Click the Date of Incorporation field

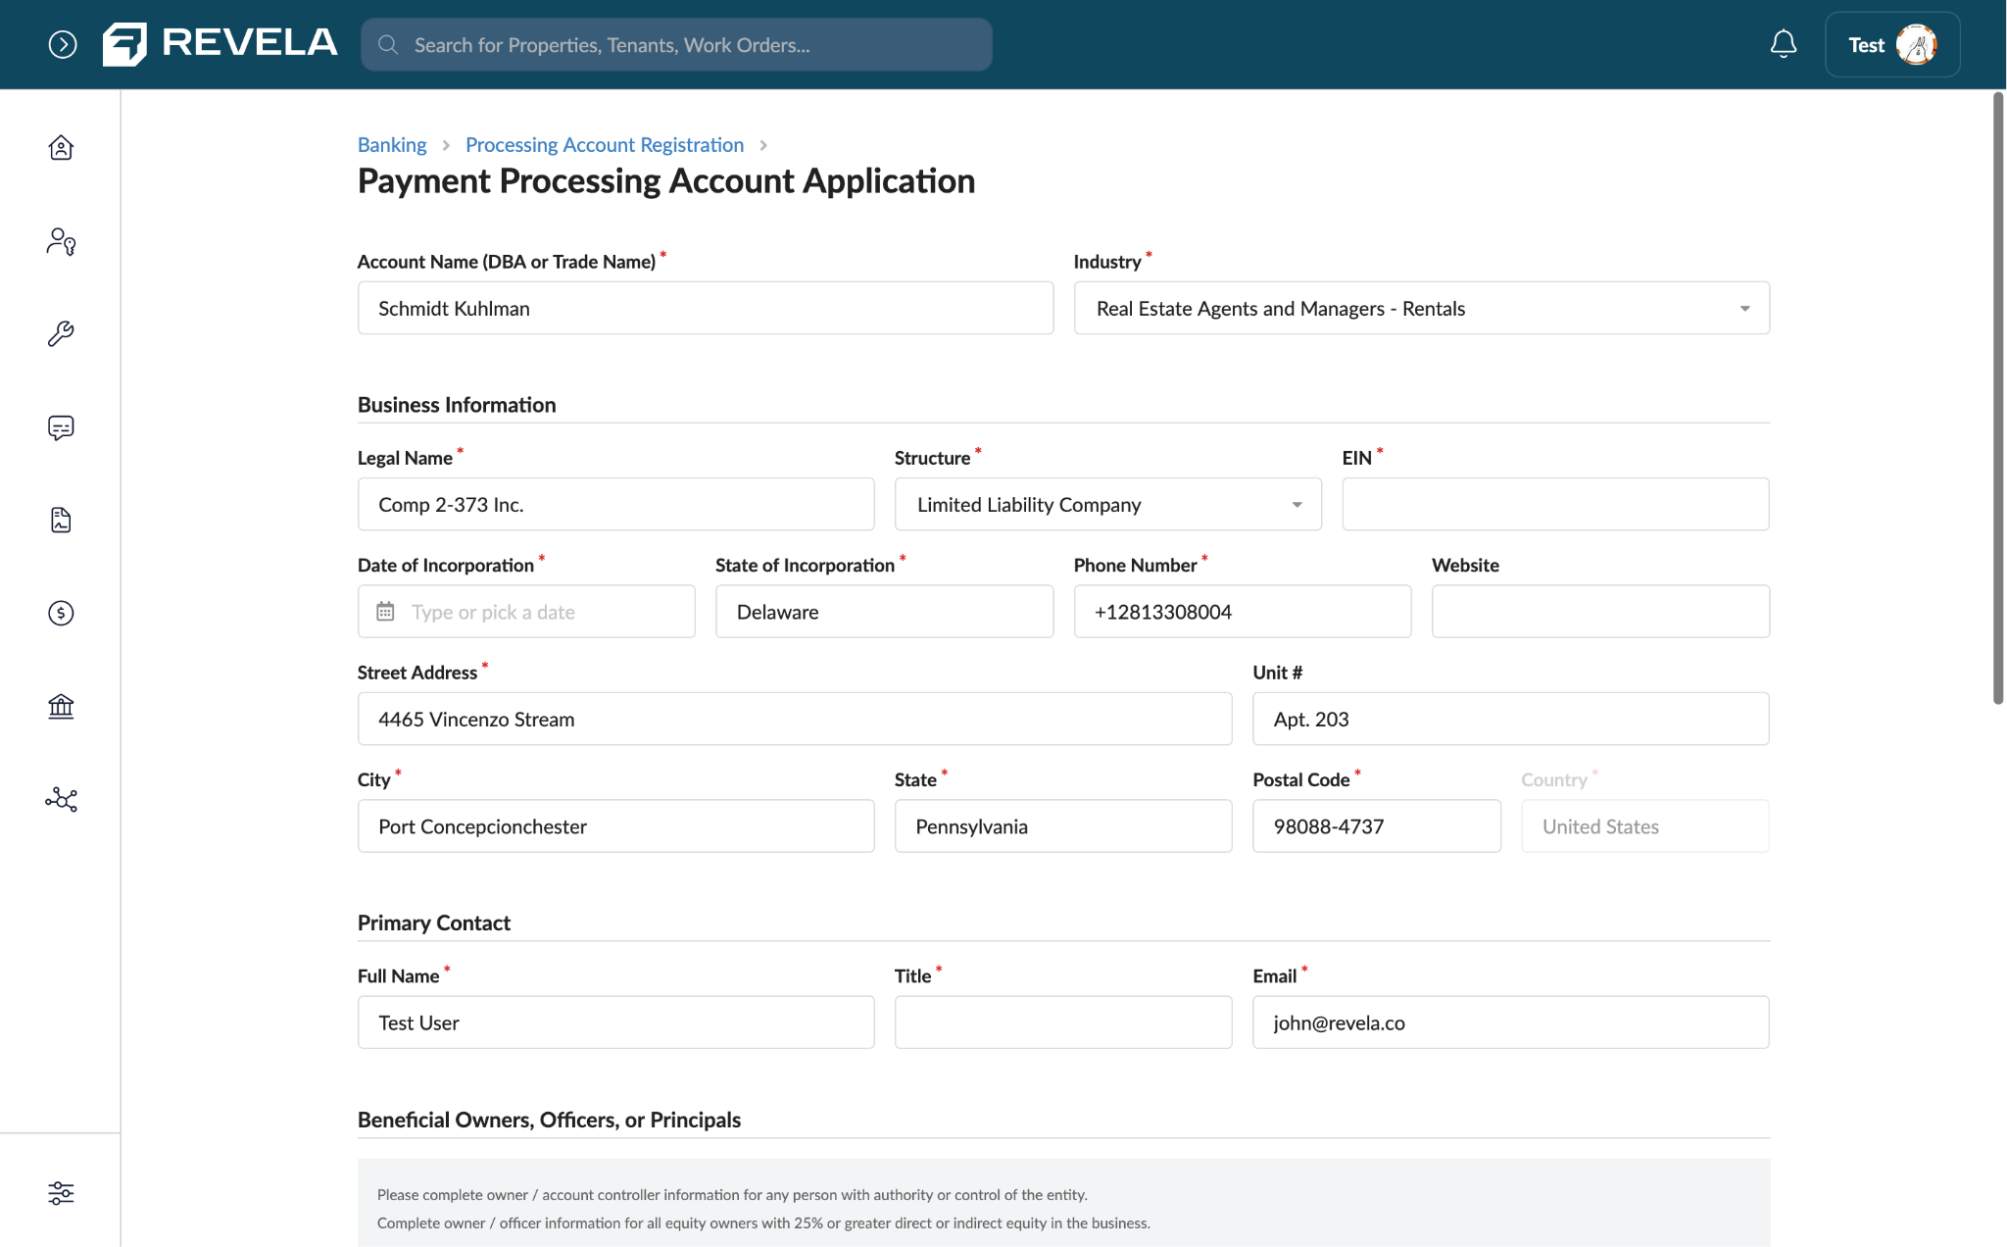point(526,612)
